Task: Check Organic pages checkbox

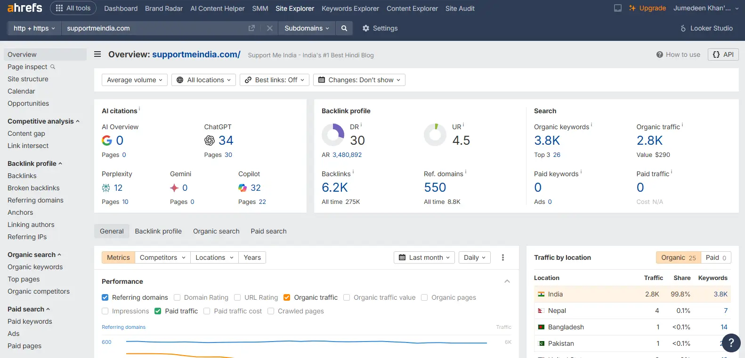Action: click(424, 297)
